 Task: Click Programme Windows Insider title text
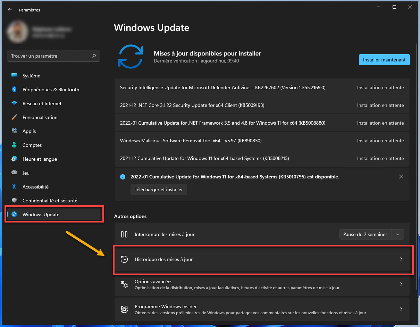[x=166, y=307]
